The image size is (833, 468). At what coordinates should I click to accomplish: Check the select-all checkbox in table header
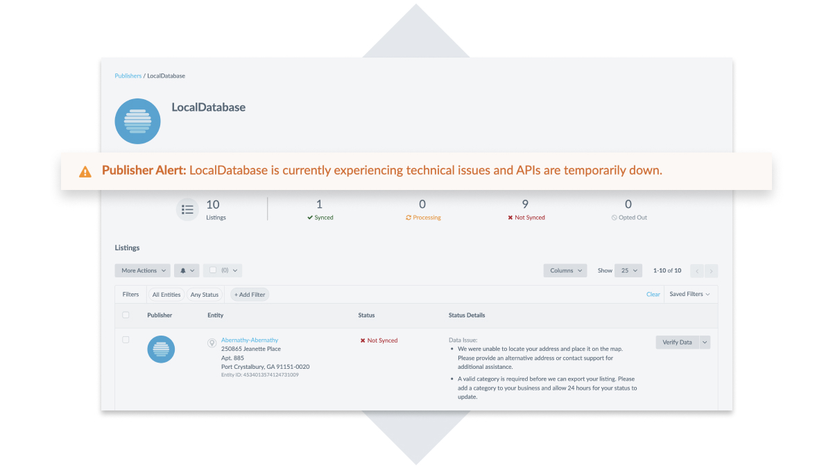126,315
